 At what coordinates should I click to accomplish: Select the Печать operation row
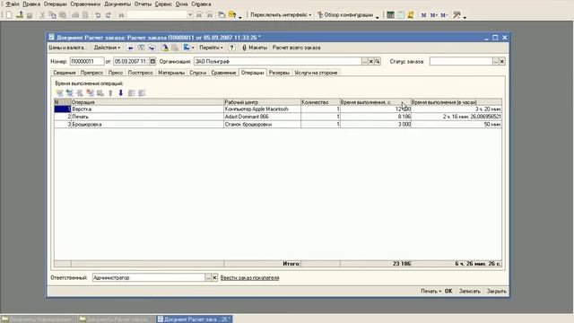278,117
